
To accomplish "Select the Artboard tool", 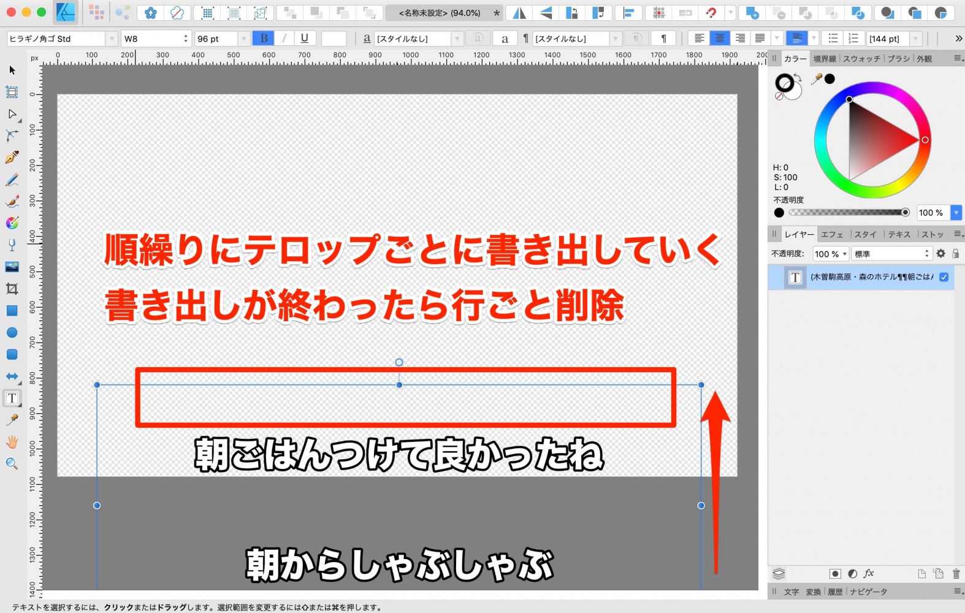I will point(12,93).
